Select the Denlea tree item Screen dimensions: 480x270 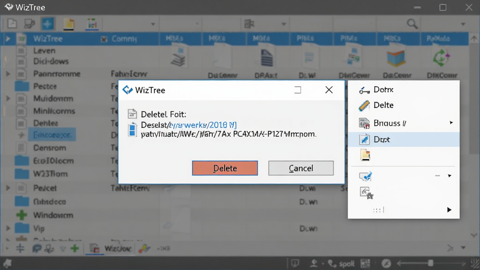[45, 123]
